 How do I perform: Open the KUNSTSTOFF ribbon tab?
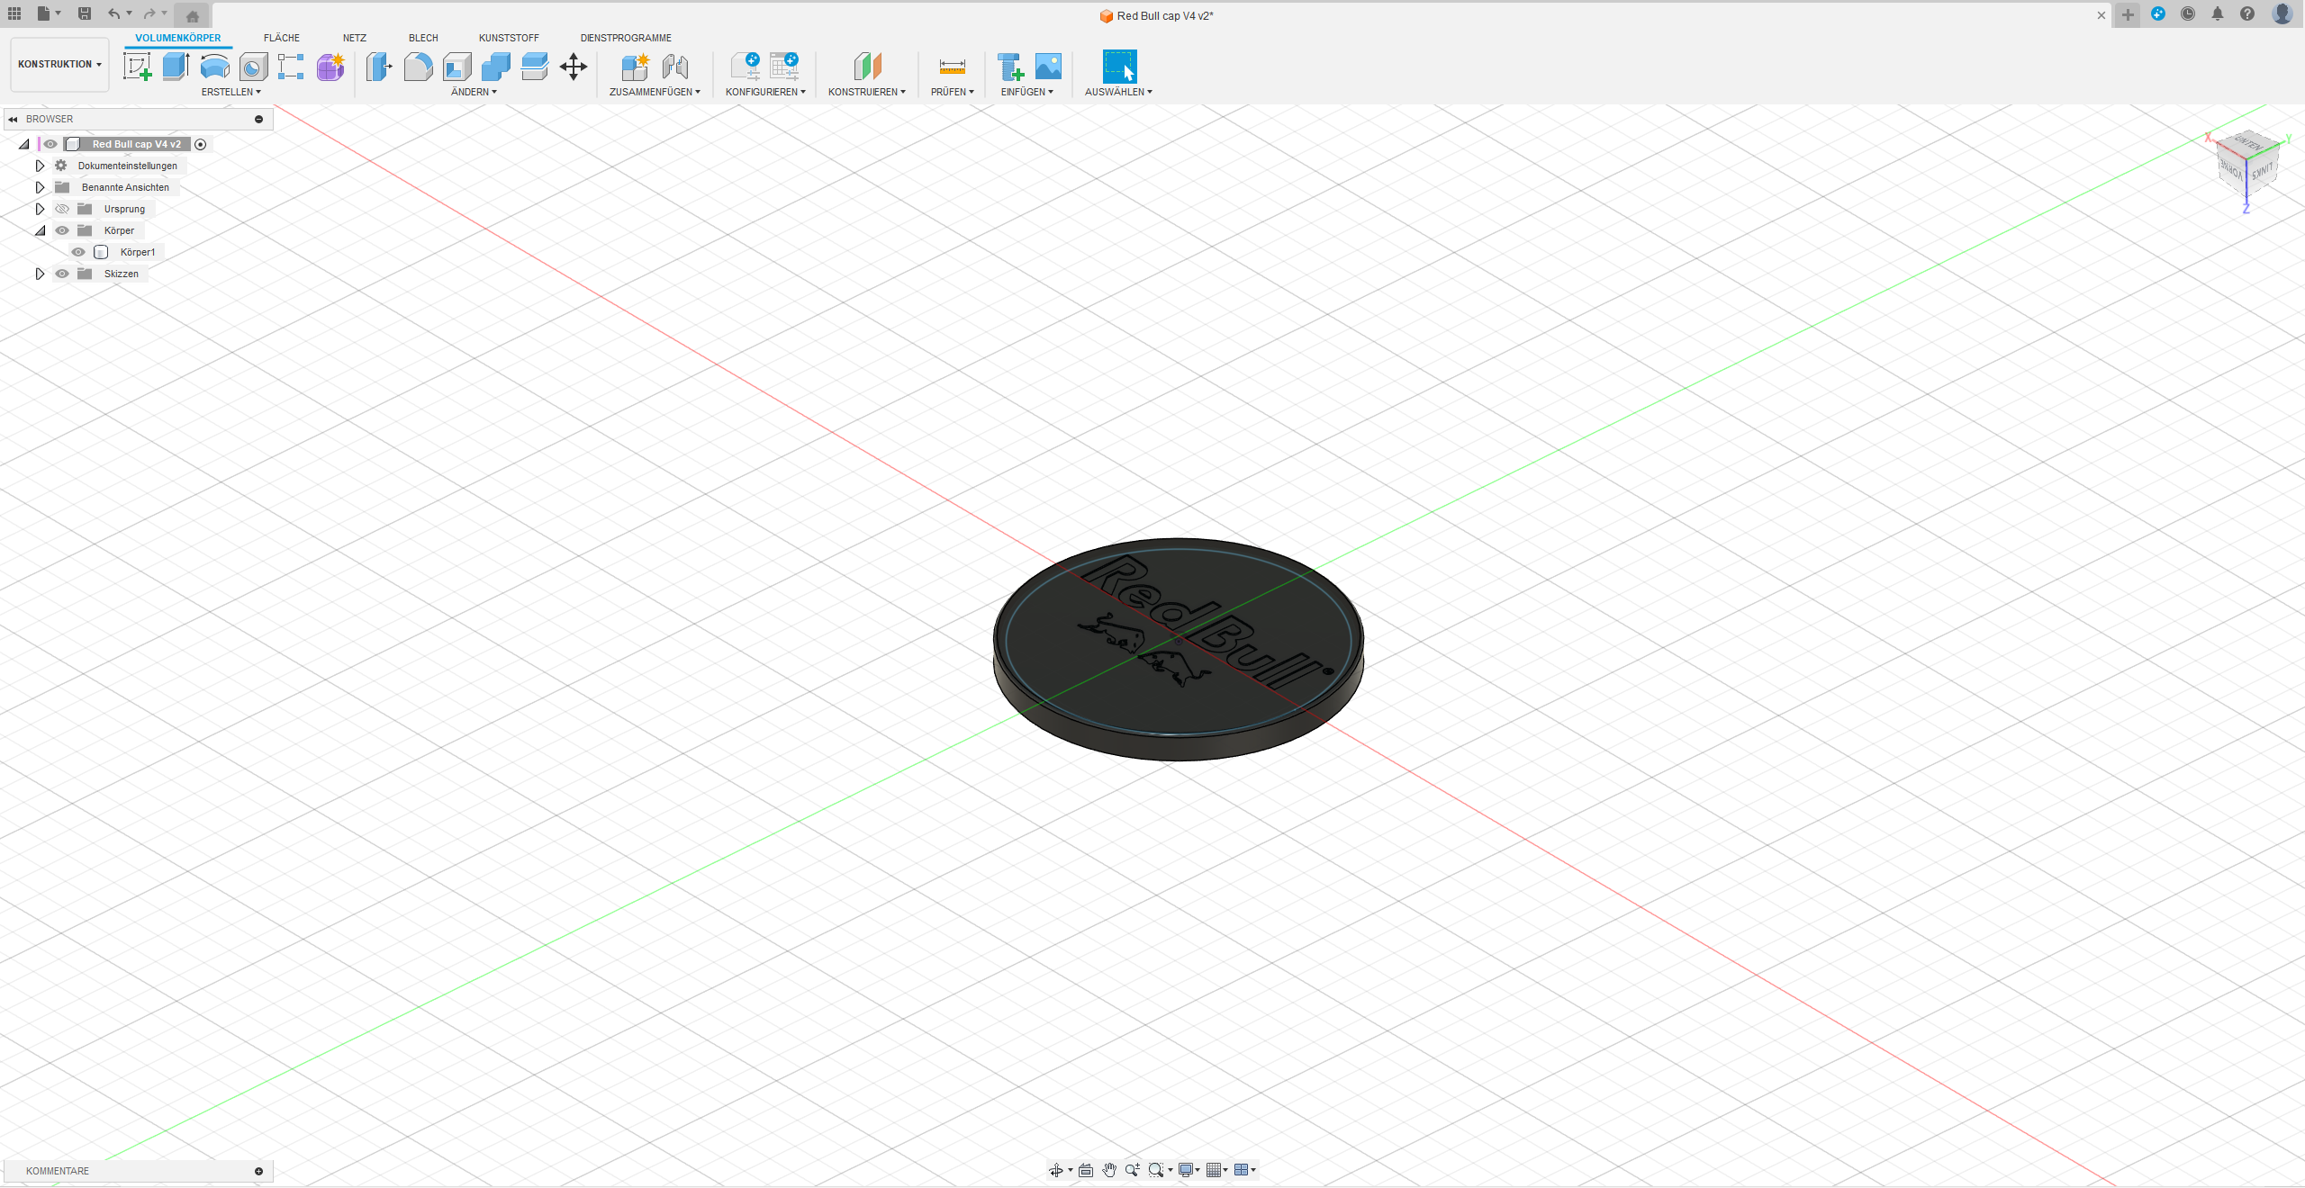(x=509, y=38)
